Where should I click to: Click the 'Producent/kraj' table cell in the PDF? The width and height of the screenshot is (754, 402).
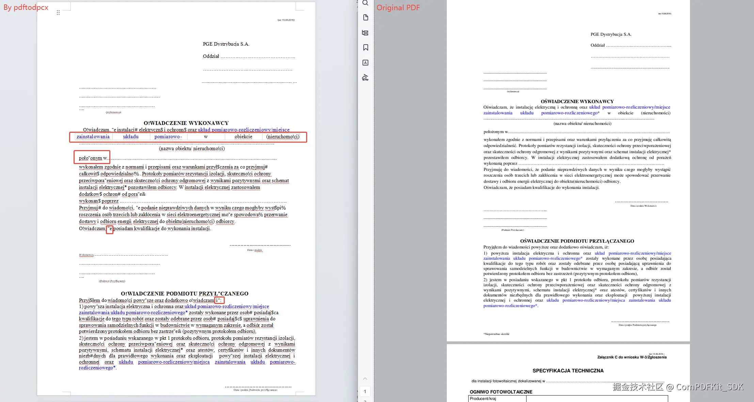coord(497,399)
